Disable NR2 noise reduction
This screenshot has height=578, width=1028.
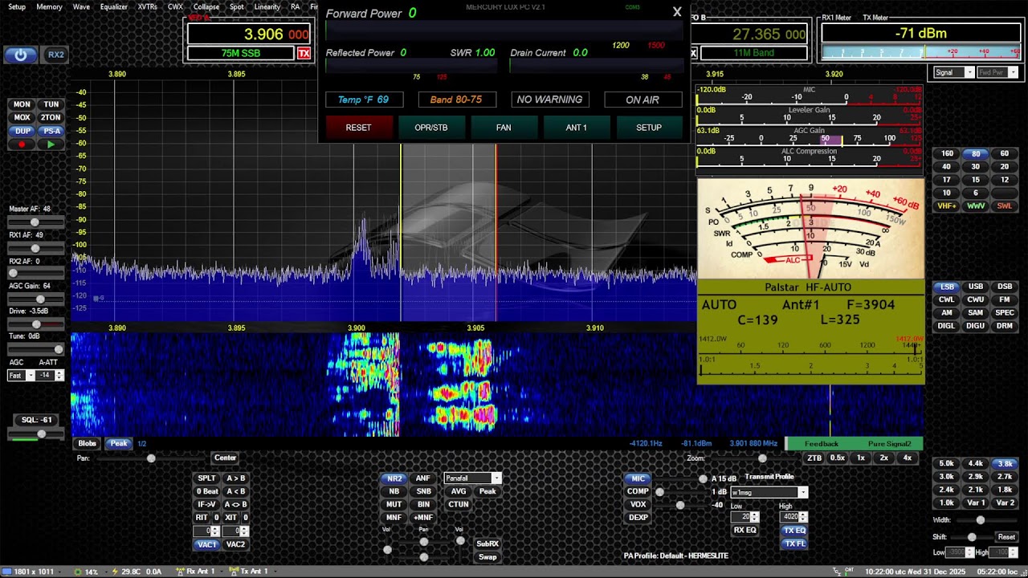click(x=394, y=478)
